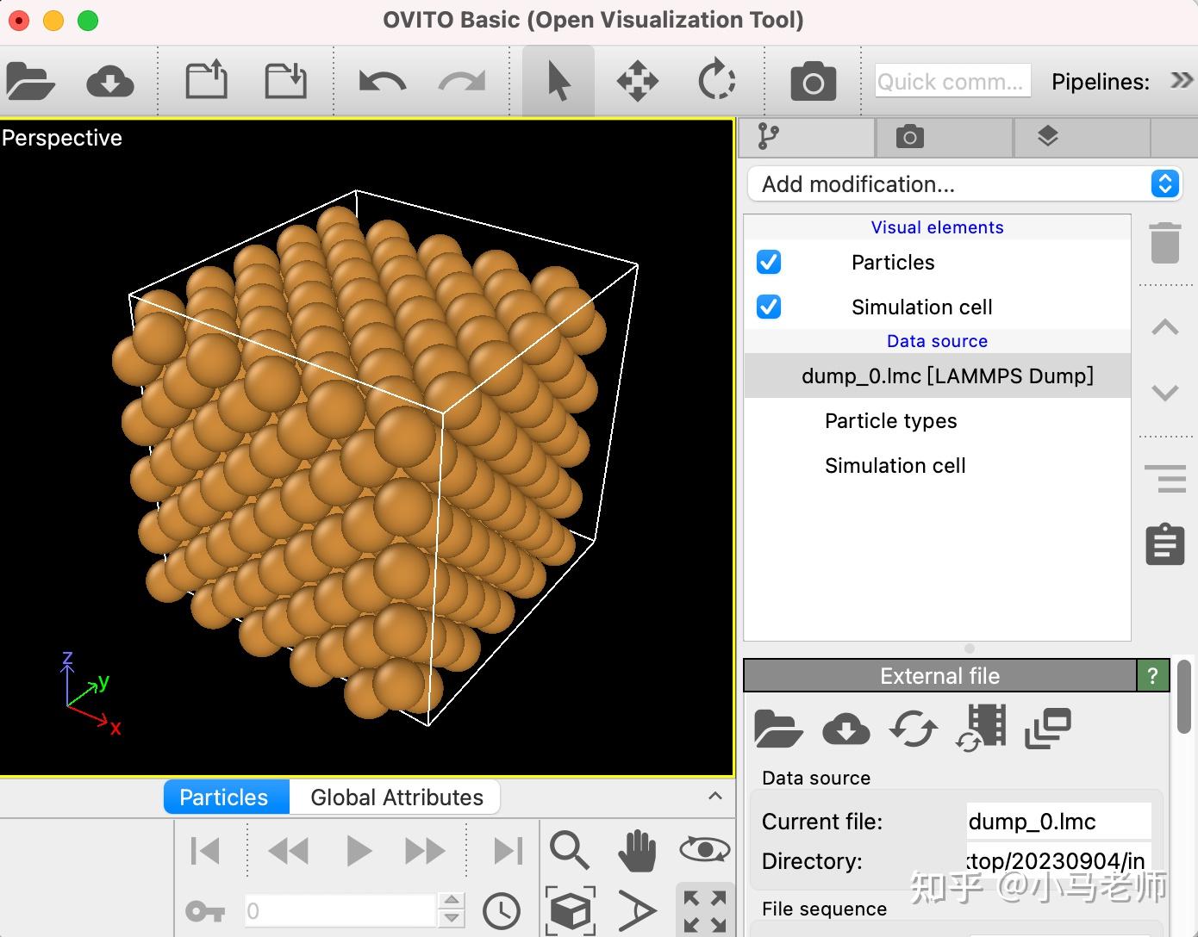Uncheck the Simulation cell visual element
Image resolution: width=1198 pixels, height=937 pixels.
(769, 307)
